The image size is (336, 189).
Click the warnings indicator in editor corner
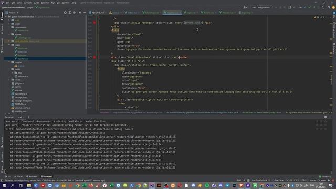click(319, 17)
